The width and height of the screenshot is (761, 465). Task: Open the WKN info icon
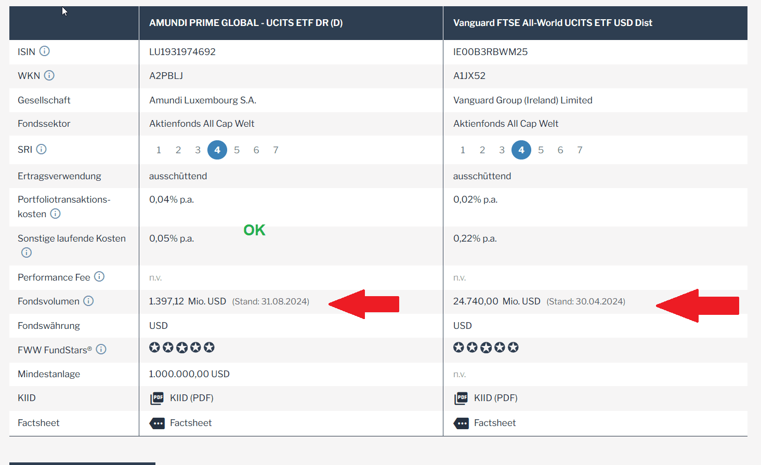click(49, 75)
